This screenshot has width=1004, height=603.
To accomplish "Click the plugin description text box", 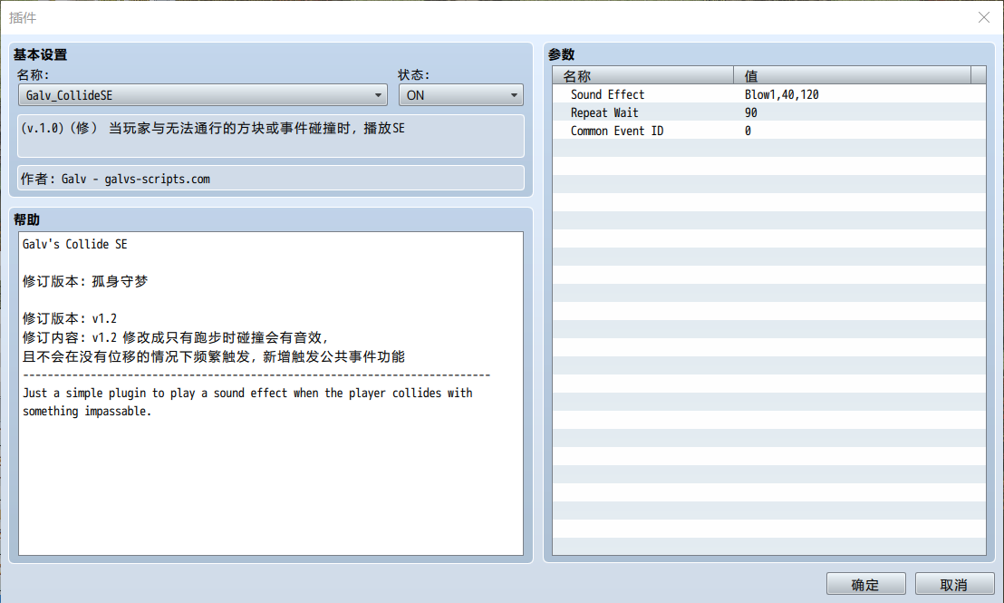I will (x=271, y=136).
